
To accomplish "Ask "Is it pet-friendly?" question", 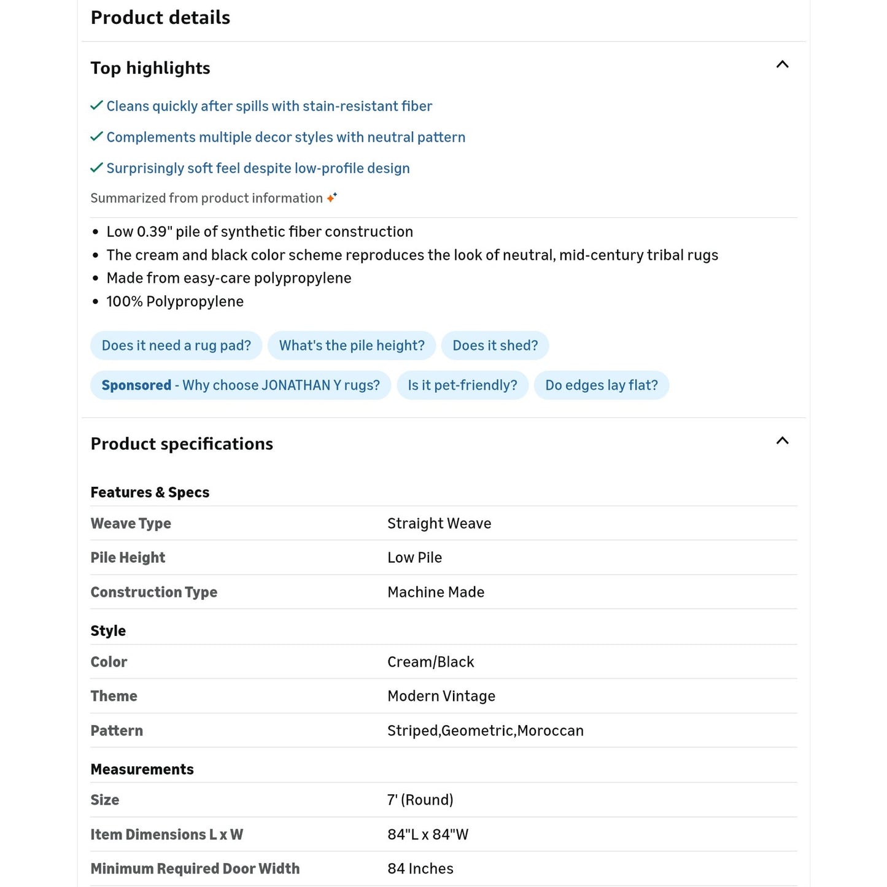I will coord(462,385).
